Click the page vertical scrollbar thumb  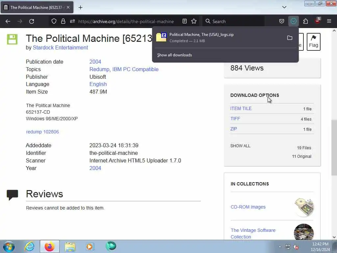(334, 148)
